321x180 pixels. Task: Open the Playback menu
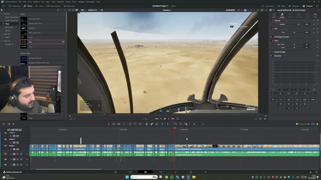60,2
